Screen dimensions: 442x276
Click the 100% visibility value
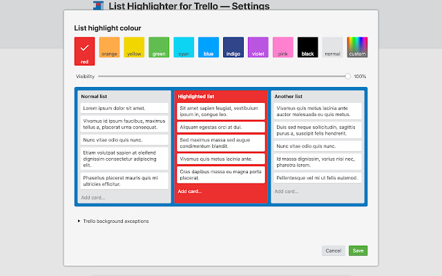coord(360,77)
